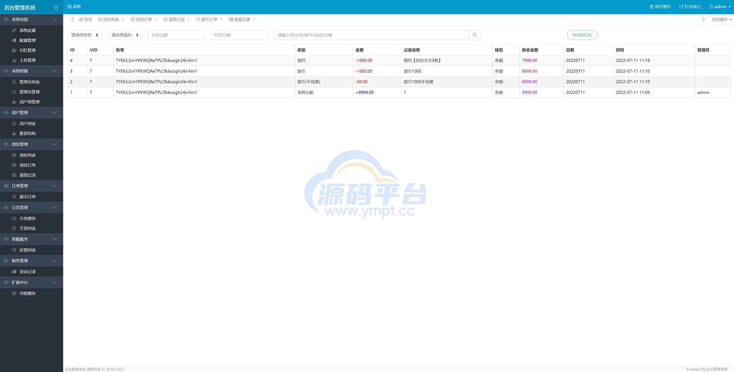Switch to the 退款记录 tab
734x372 pixels.
click(174, 20)
